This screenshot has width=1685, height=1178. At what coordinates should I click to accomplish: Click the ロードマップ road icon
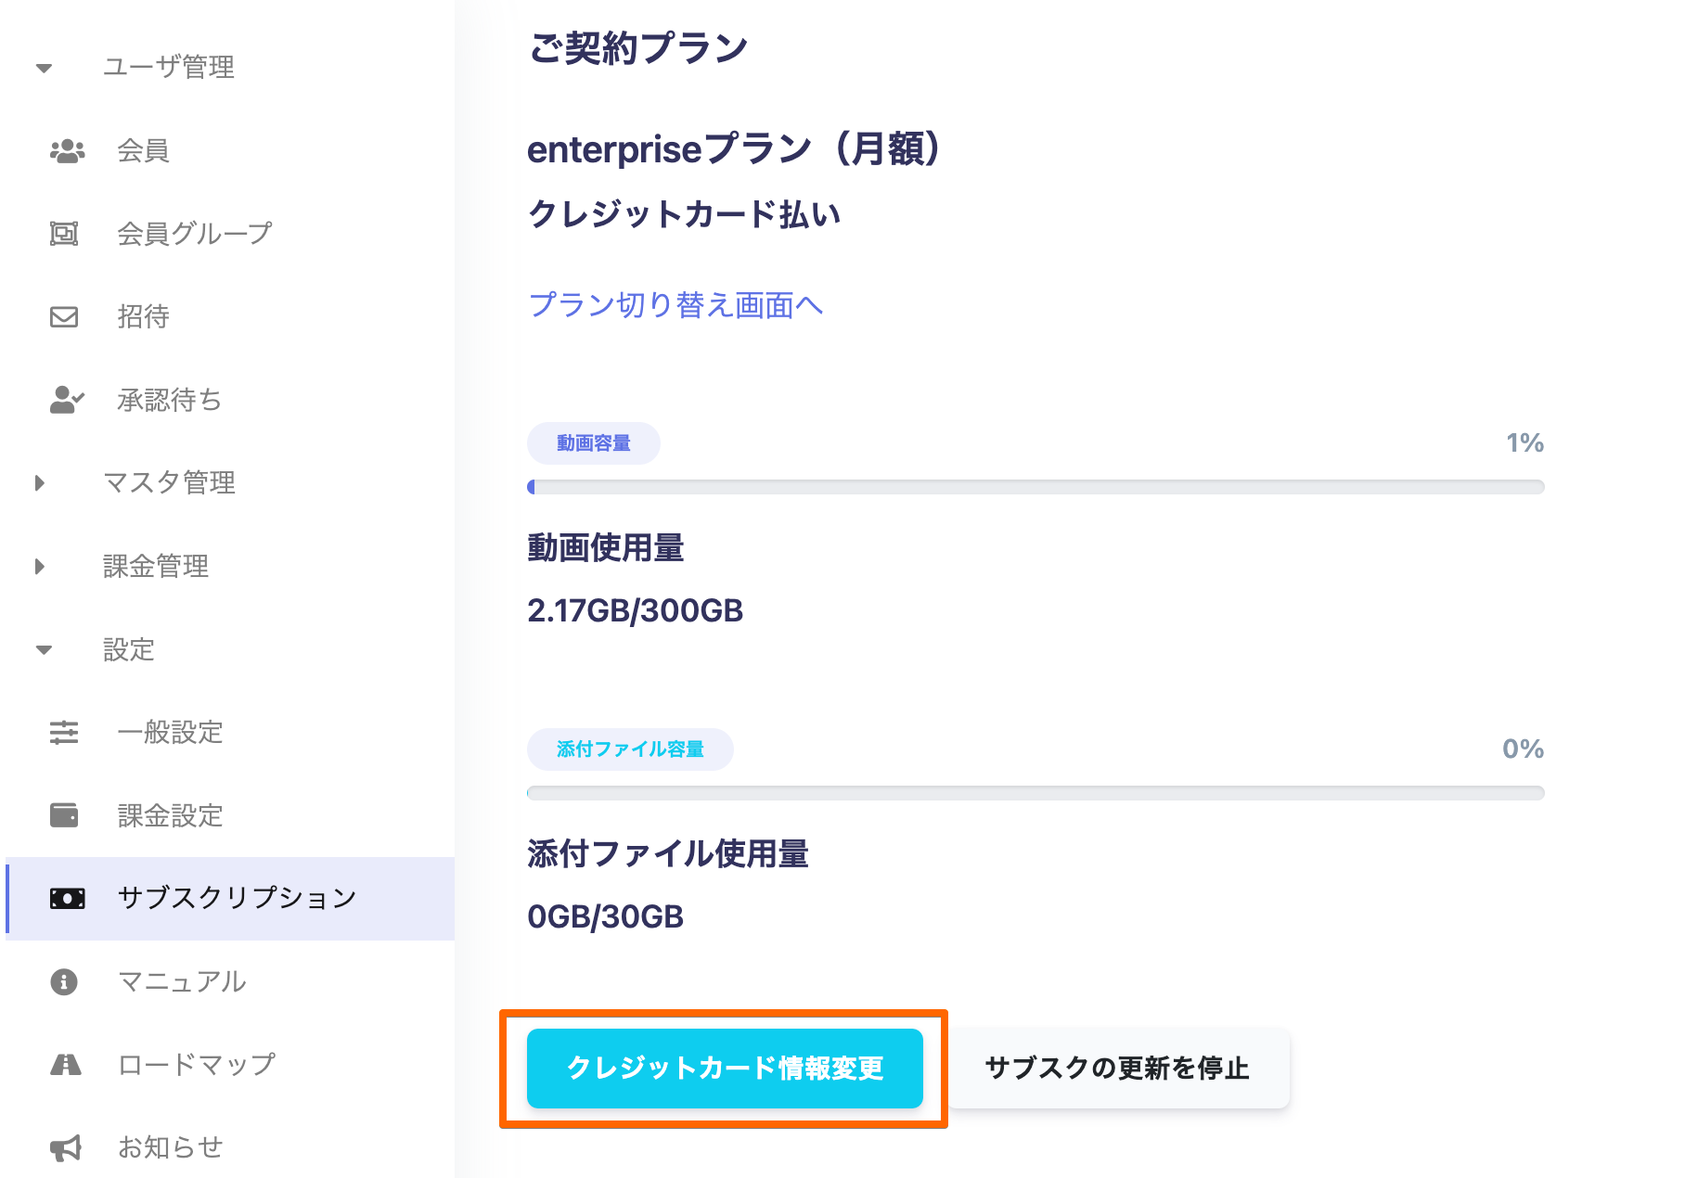(x=65, y=1064)
